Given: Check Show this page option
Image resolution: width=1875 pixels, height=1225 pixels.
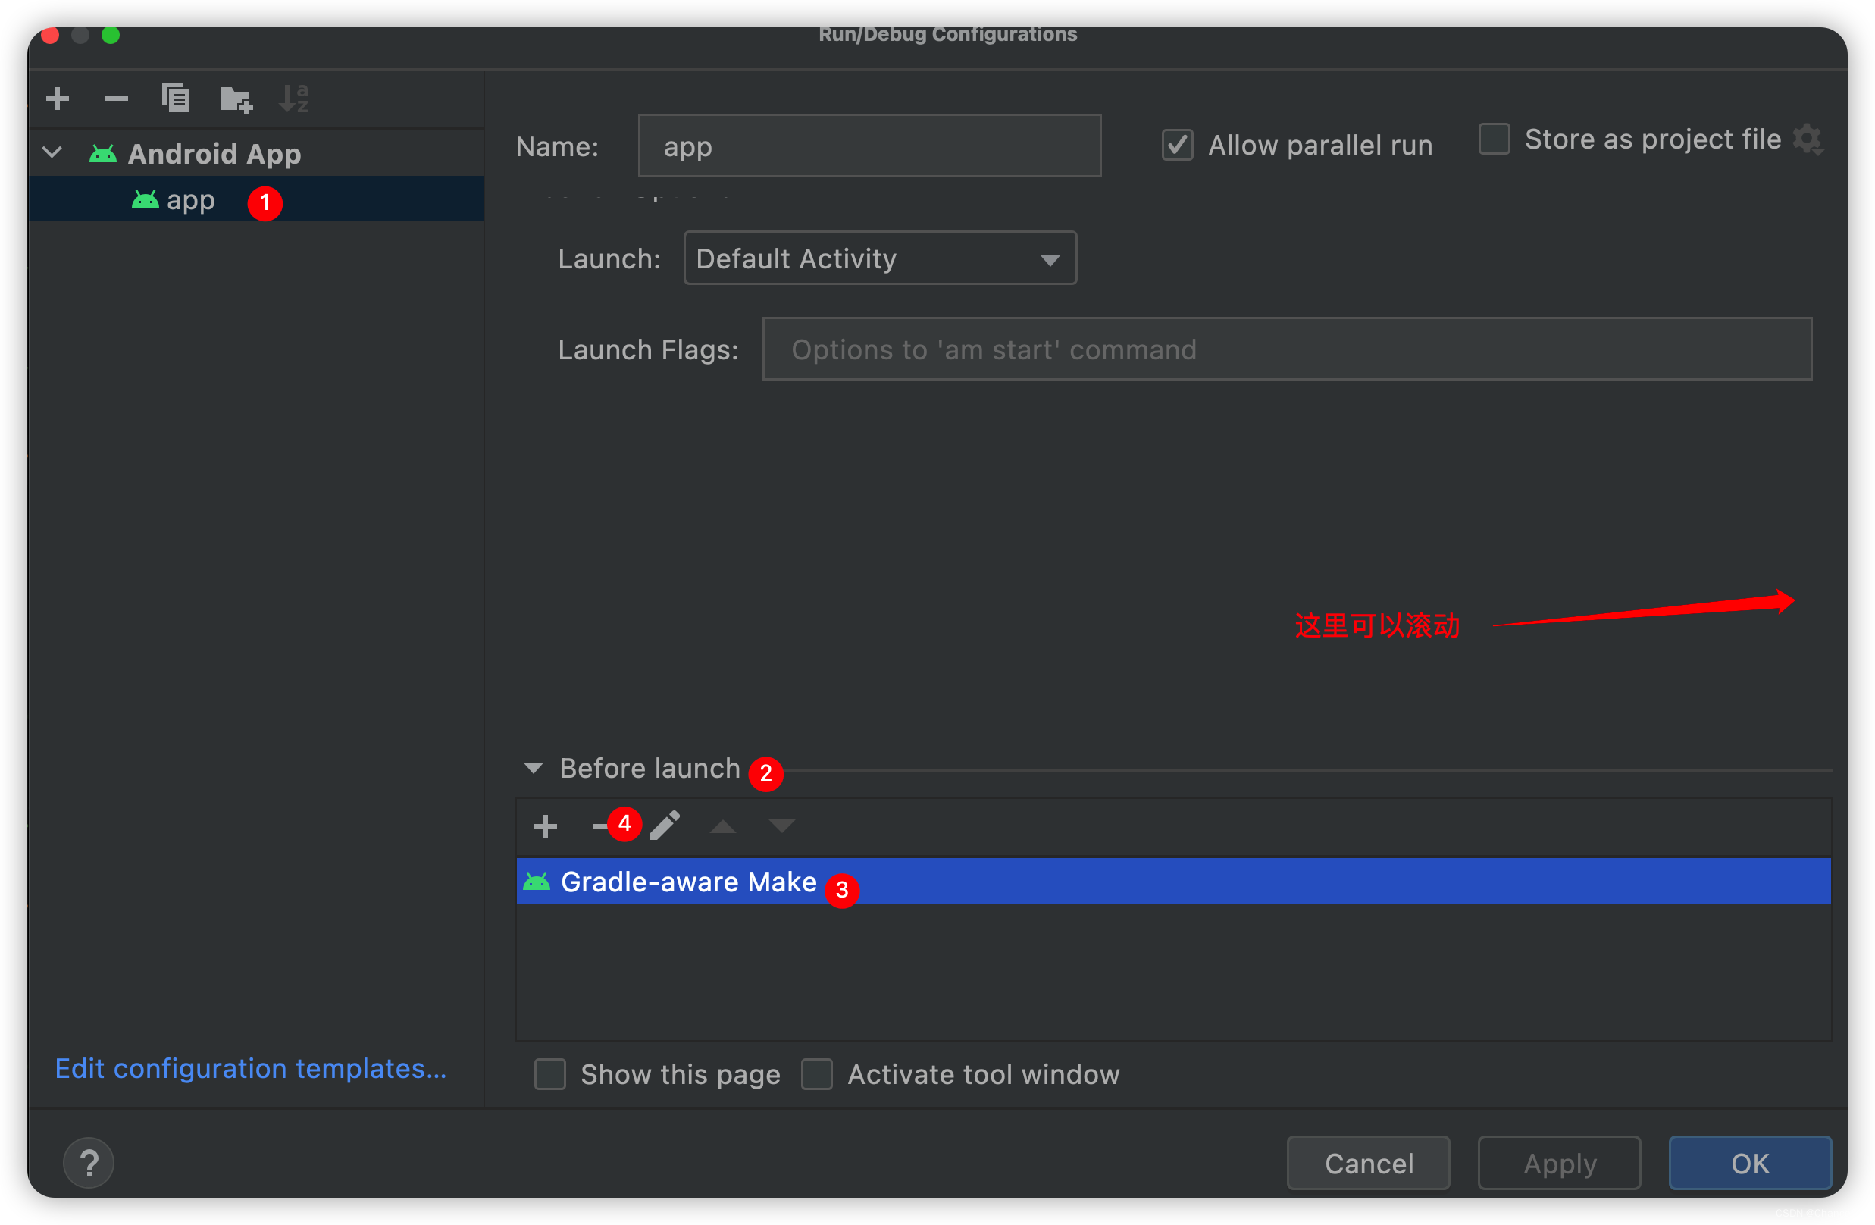Looking at the screenshot, I should tap(550, 1073).
